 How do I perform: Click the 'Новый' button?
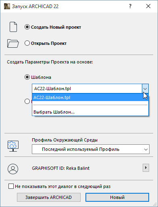coord(117,197)
